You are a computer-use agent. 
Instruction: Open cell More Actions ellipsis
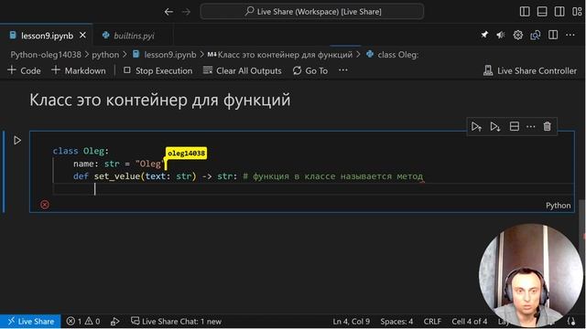(x=531, y=126)
